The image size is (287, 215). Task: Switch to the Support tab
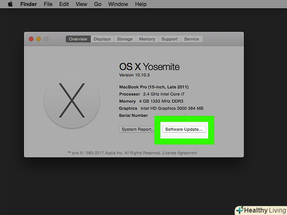click(x=170, y=39)
